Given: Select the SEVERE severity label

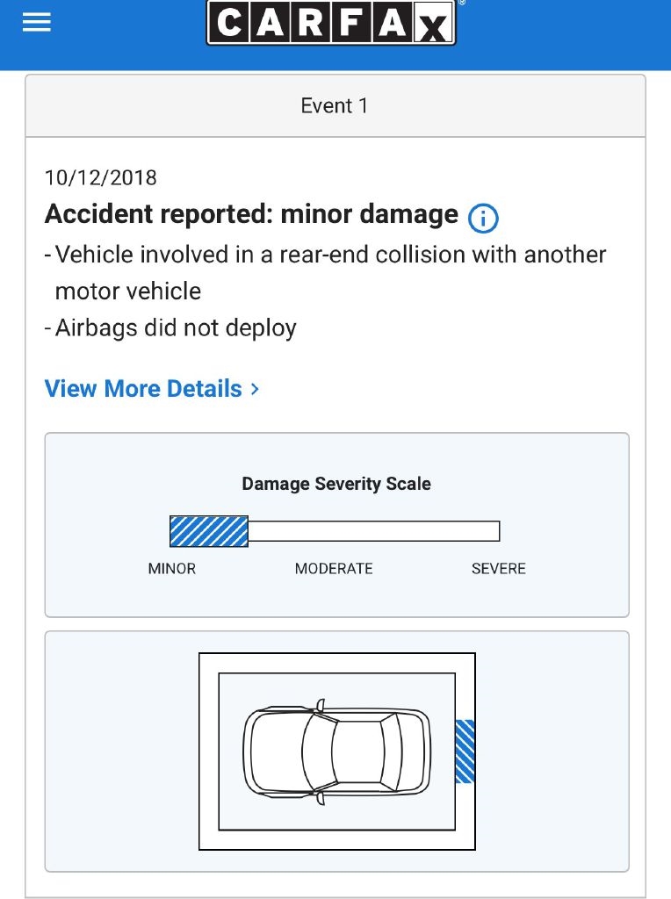Looking at the screenshot, I should click(498, 569).
